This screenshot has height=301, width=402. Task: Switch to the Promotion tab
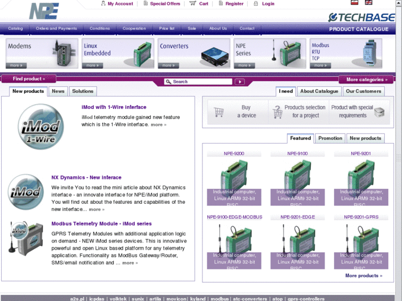[x=330, y=138]
